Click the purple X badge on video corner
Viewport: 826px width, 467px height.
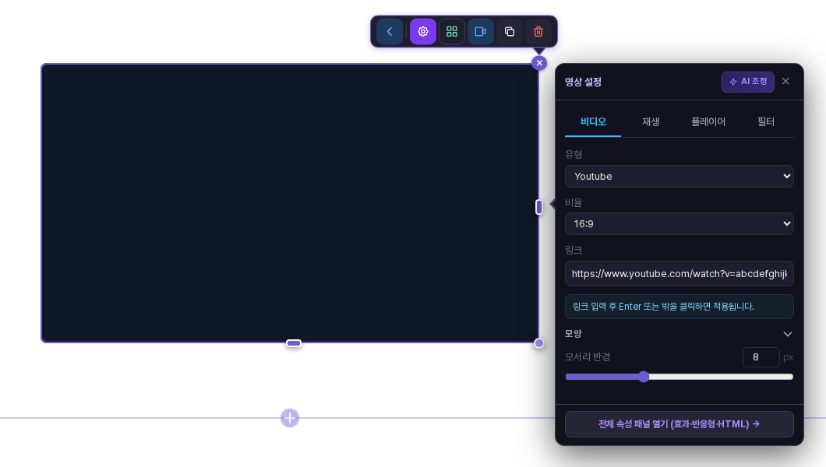(539, 63)
